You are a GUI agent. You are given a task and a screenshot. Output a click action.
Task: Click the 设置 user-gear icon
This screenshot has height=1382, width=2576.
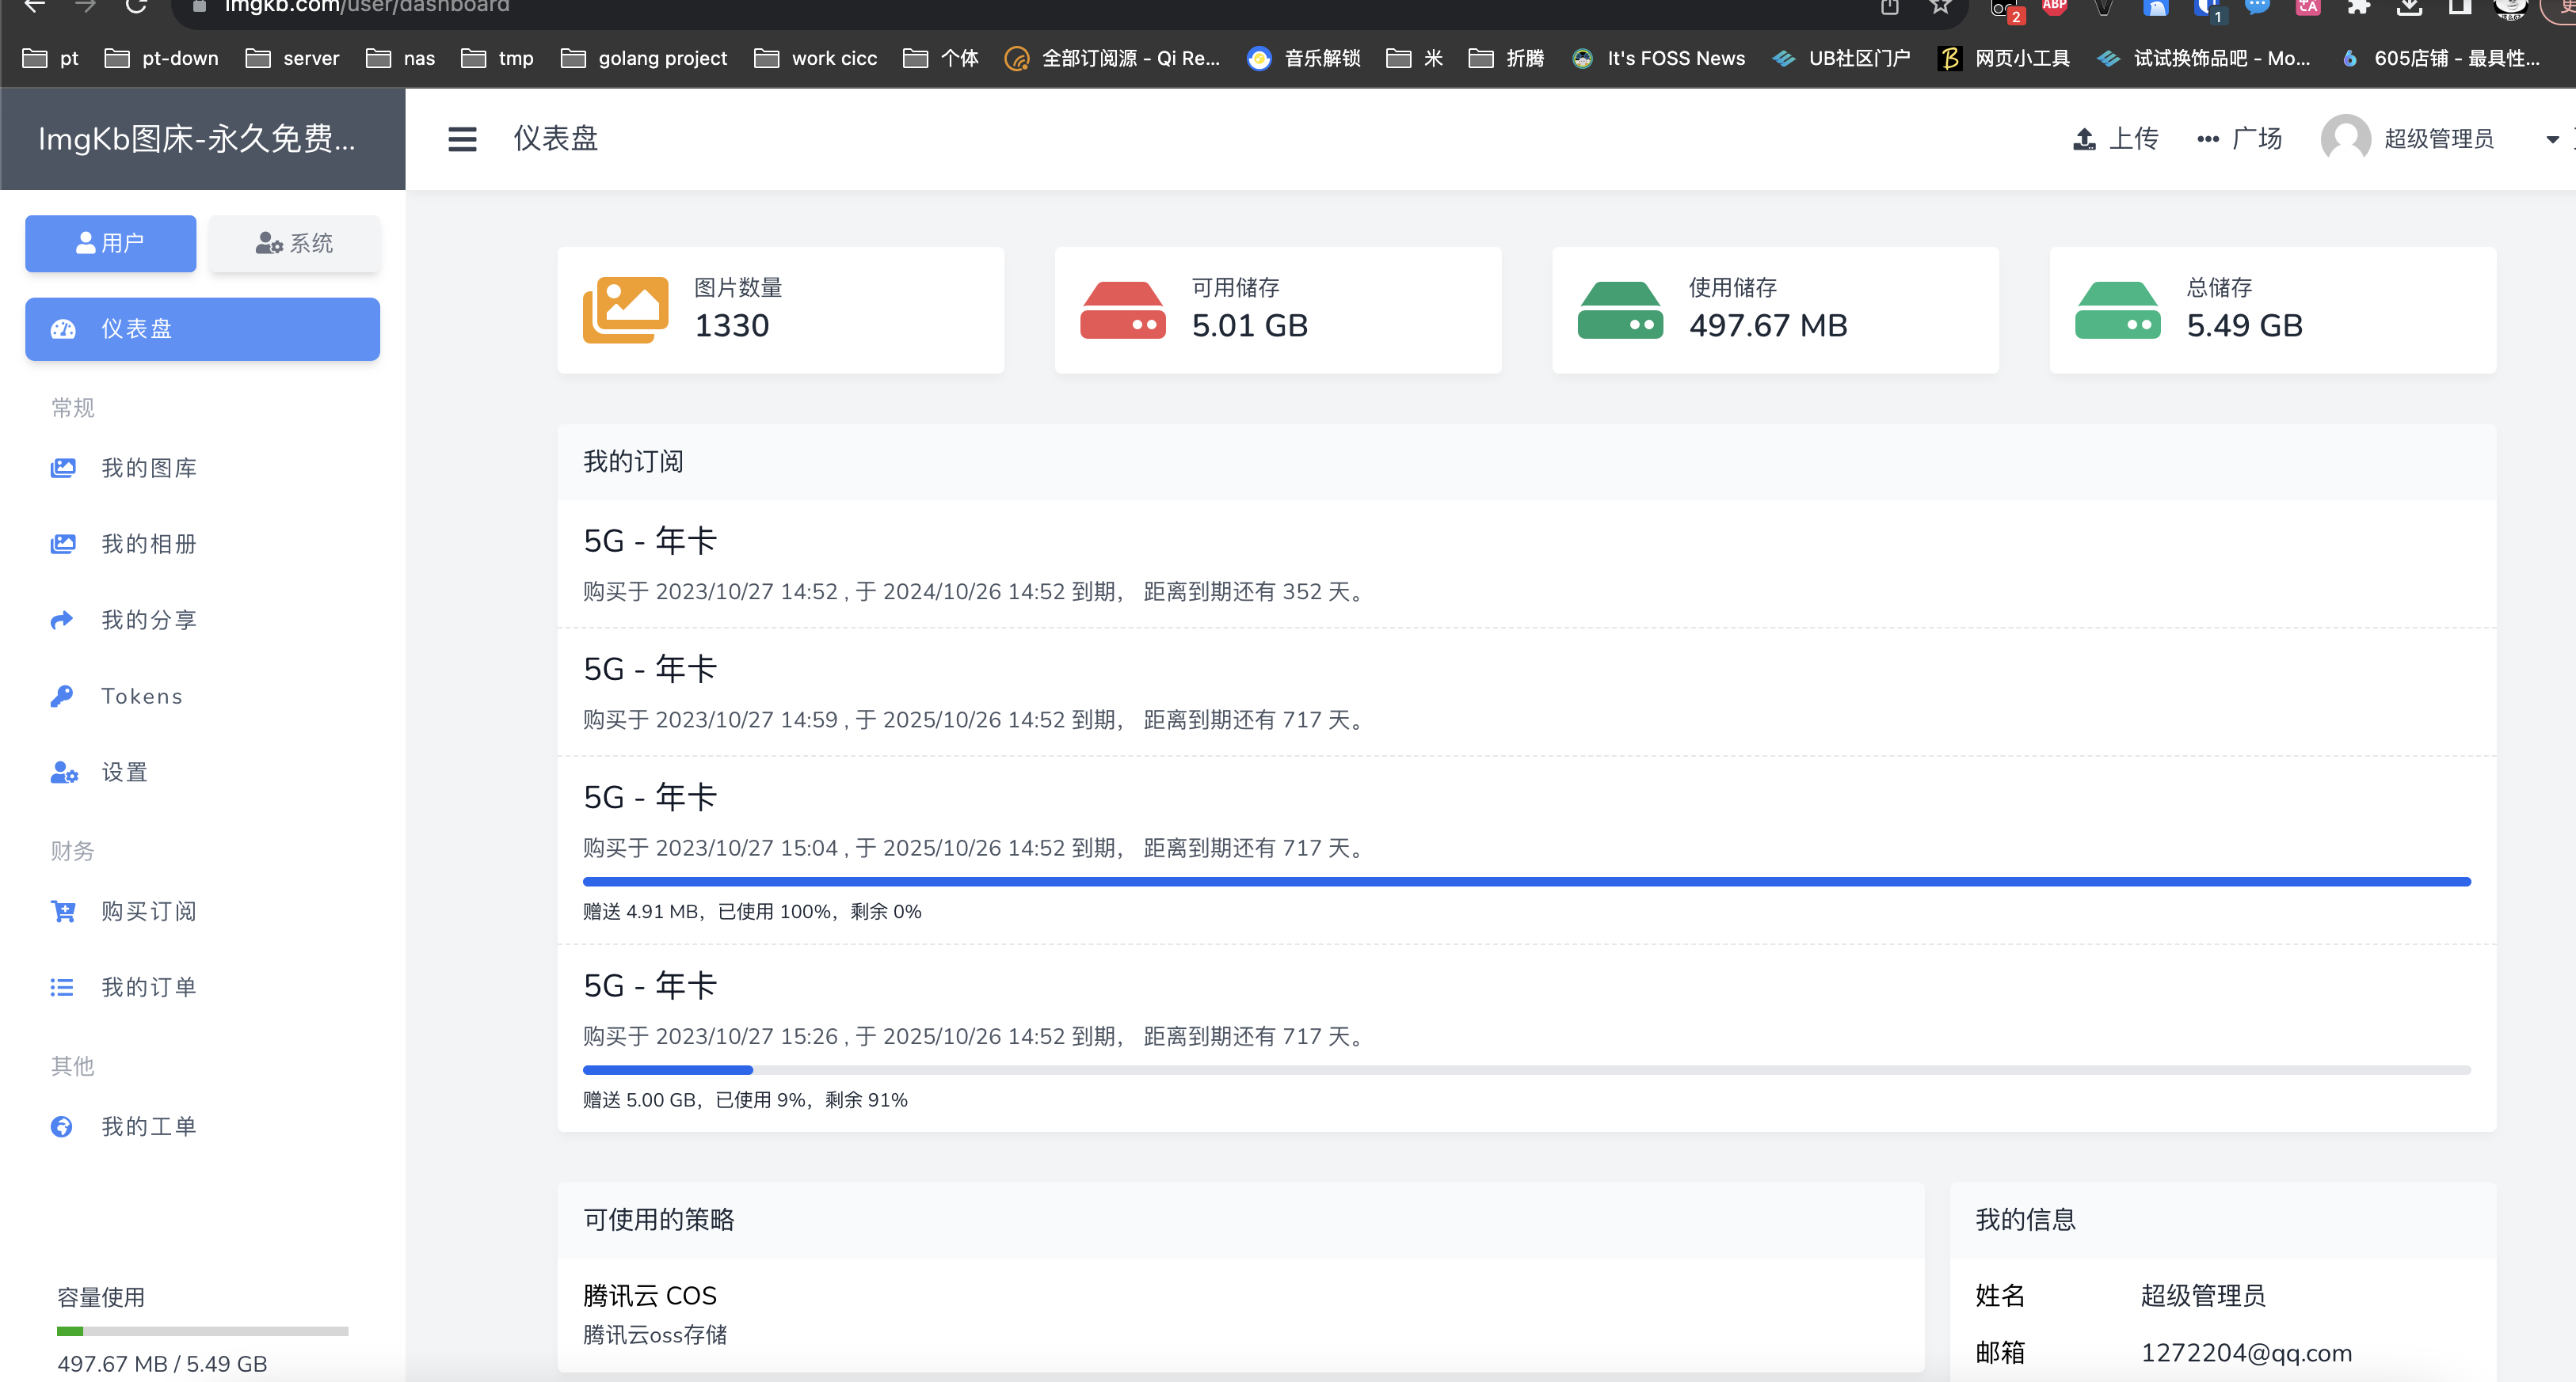[64, 772]
